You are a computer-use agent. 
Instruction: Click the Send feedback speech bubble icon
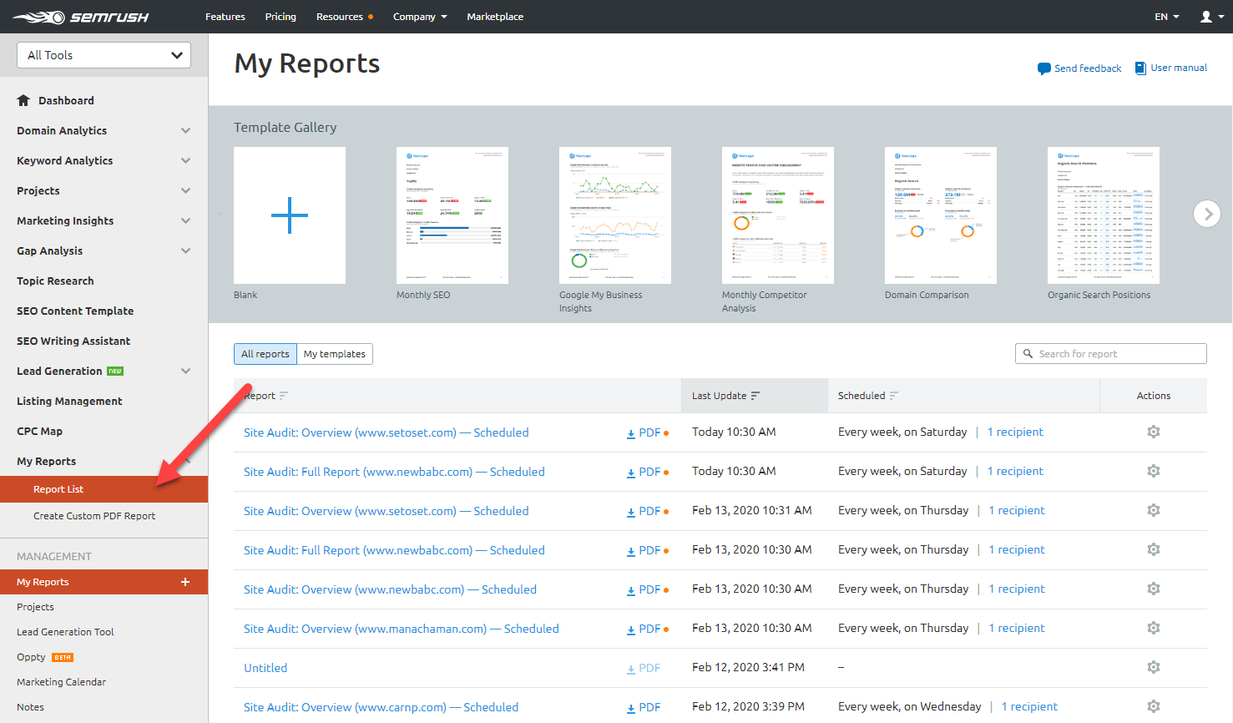pyautogui.click(x=1044, y=68)
